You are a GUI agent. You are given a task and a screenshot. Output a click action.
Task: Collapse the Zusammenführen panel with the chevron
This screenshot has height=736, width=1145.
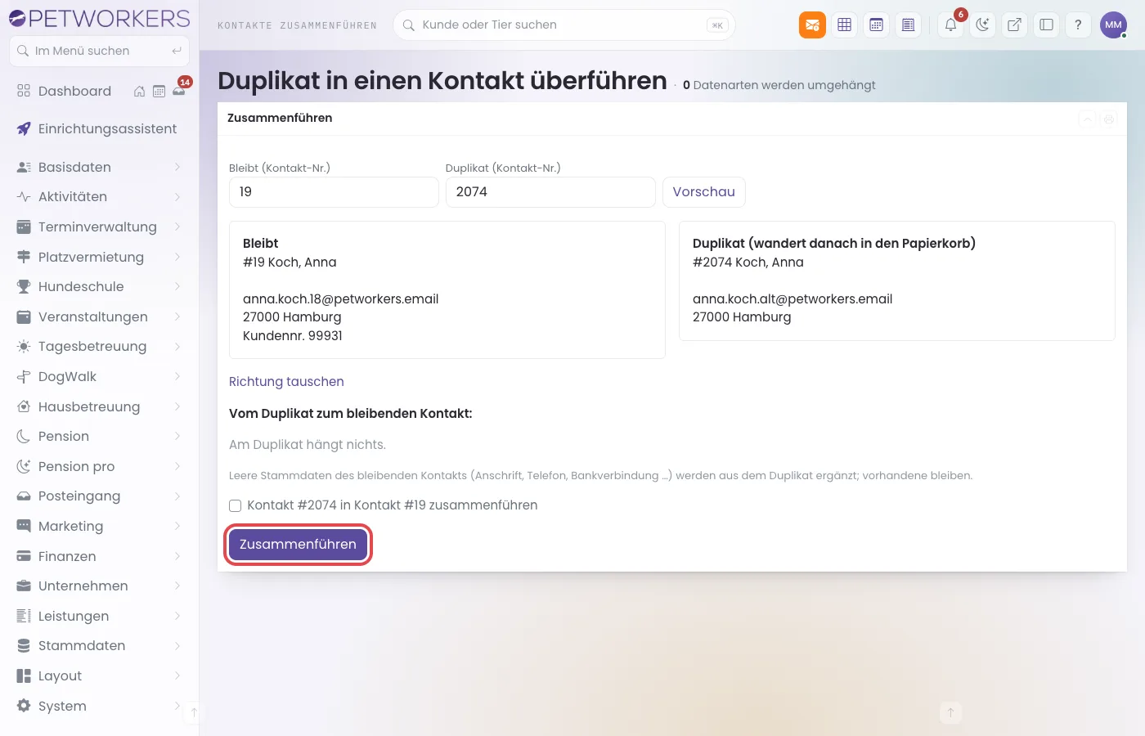[x=1087, y=119]
